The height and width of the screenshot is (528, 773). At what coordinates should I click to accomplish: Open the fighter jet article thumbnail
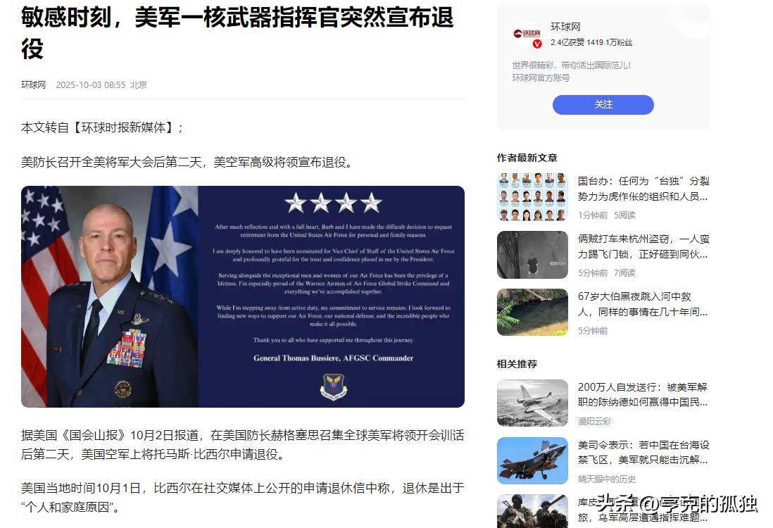[532, 460]
